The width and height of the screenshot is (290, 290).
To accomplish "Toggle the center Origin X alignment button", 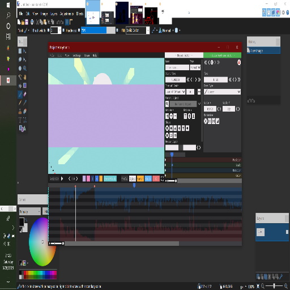I will 171,116.
